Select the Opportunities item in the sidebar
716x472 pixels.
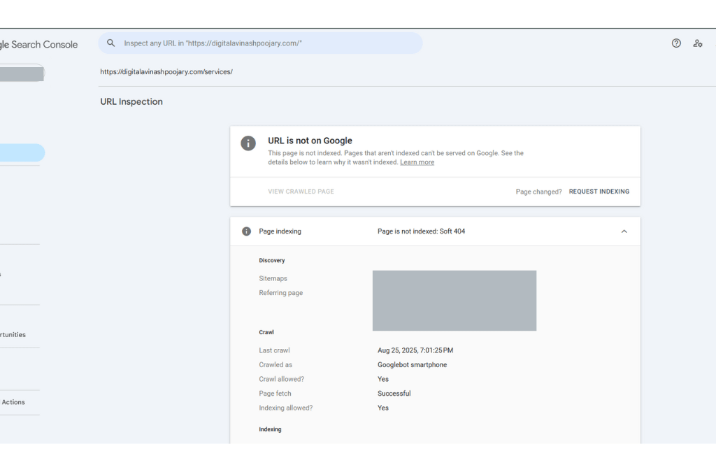pyautogui.click(x=13, y=334)
